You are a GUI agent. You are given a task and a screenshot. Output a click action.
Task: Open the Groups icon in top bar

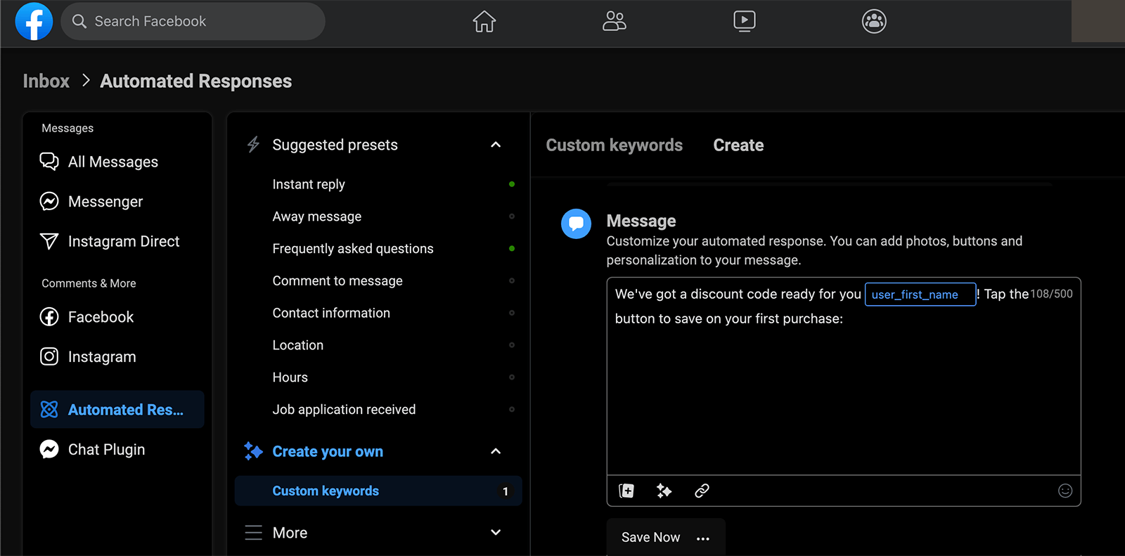pos(874,21)
